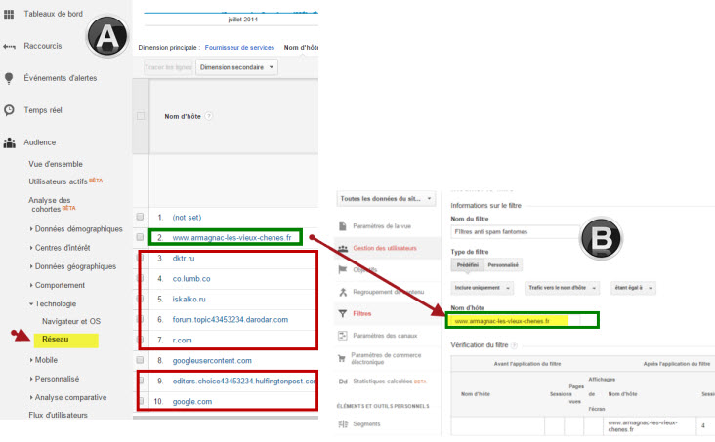
Task: Select Réseau in the sidebar
Action: pos(55,339)
